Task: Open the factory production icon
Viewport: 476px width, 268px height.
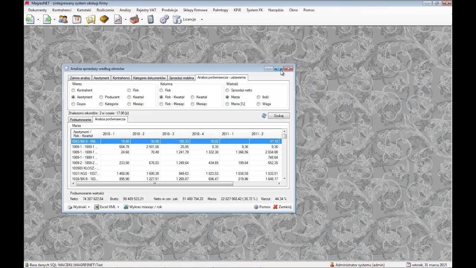Action: (134, 19)
